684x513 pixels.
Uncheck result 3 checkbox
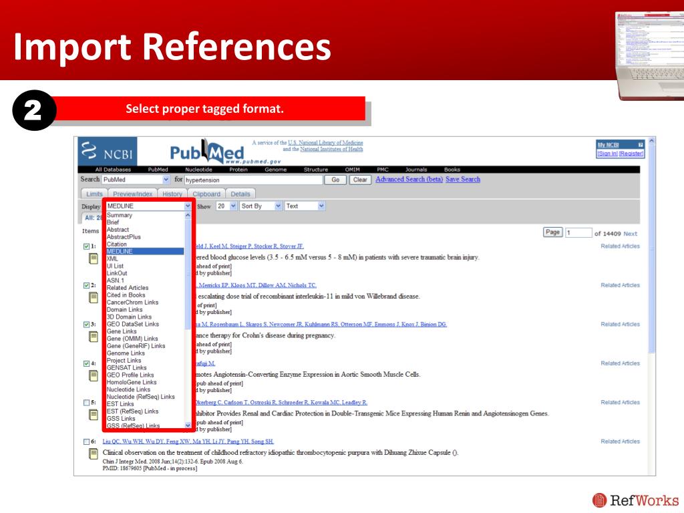pos(86,325)
